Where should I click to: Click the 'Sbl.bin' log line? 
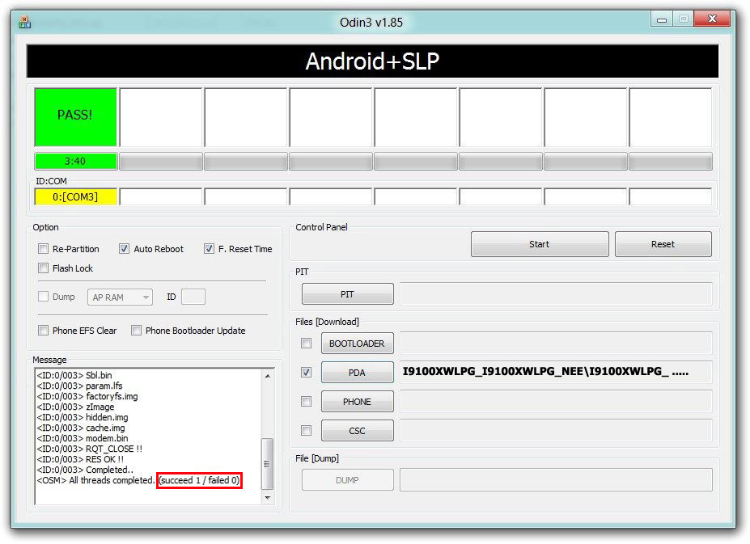pos(74,375)
